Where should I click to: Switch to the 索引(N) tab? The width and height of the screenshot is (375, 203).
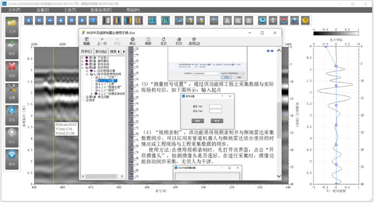tap(101, 52)
